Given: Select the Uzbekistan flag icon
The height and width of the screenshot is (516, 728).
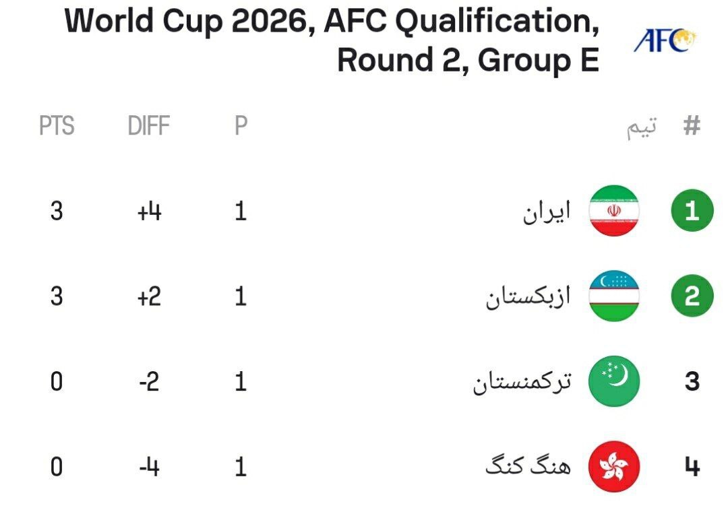Looking at the screenshot, I should click(x=614, y=297).
